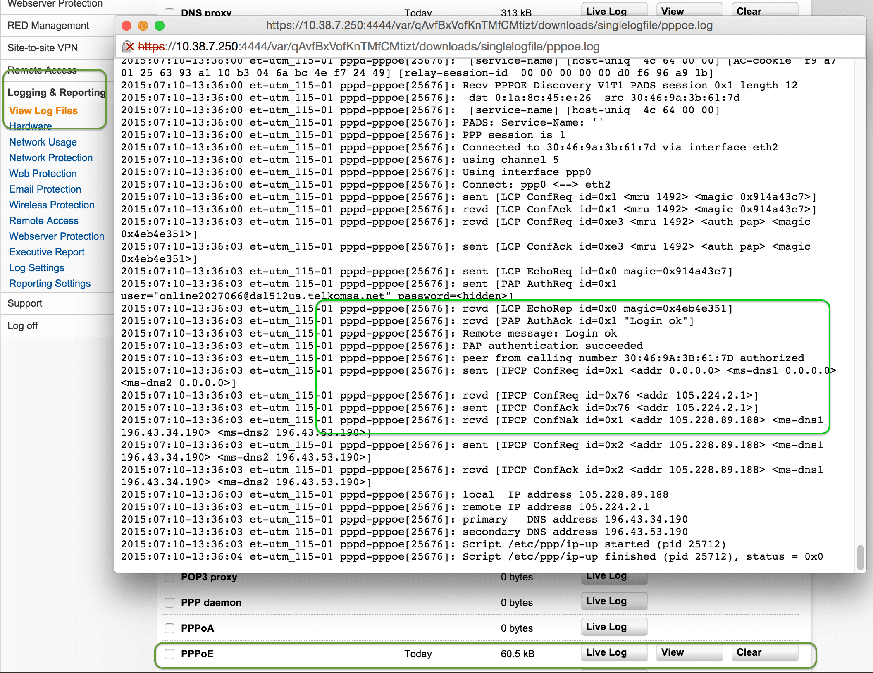
Task: Select View Log Files submenu item
Action: click(x=43, y=111)
